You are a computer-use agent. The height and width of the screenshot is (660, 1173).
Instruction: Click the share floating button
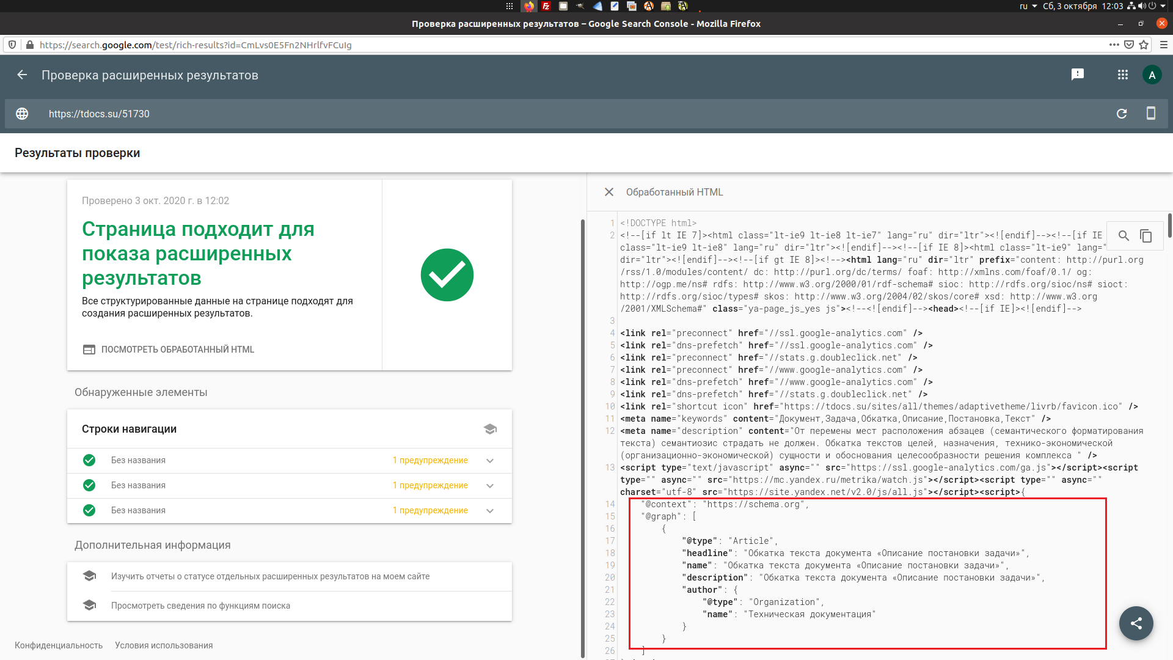1136,623
